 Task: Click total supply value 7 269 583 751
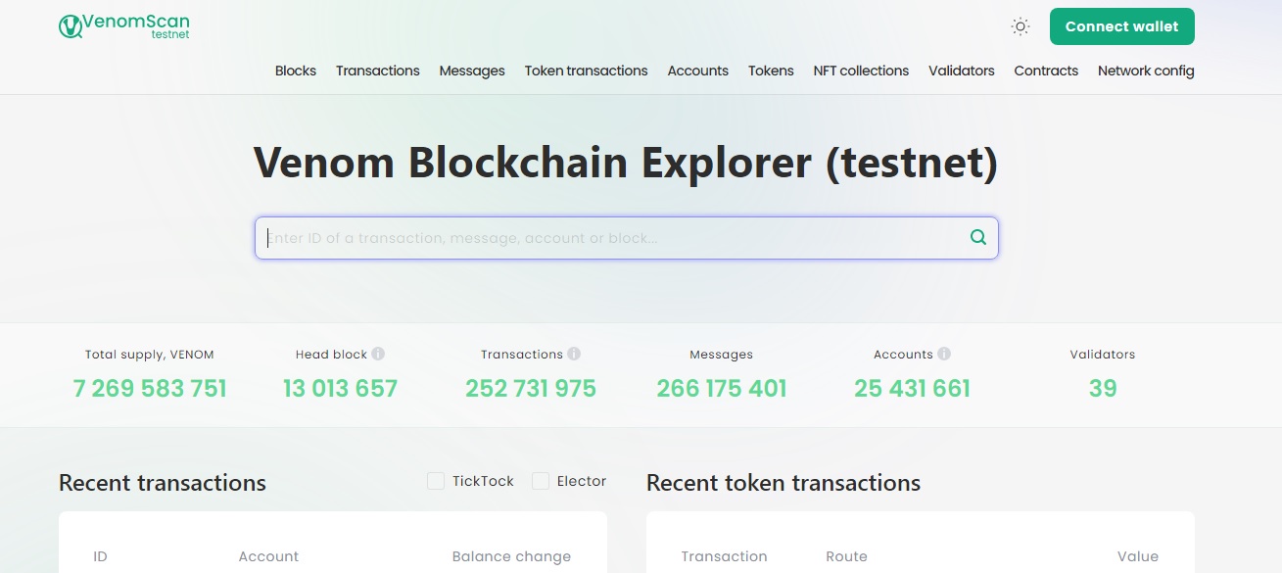150,389
